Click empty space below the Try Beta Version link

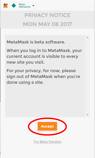coord(47,151)
